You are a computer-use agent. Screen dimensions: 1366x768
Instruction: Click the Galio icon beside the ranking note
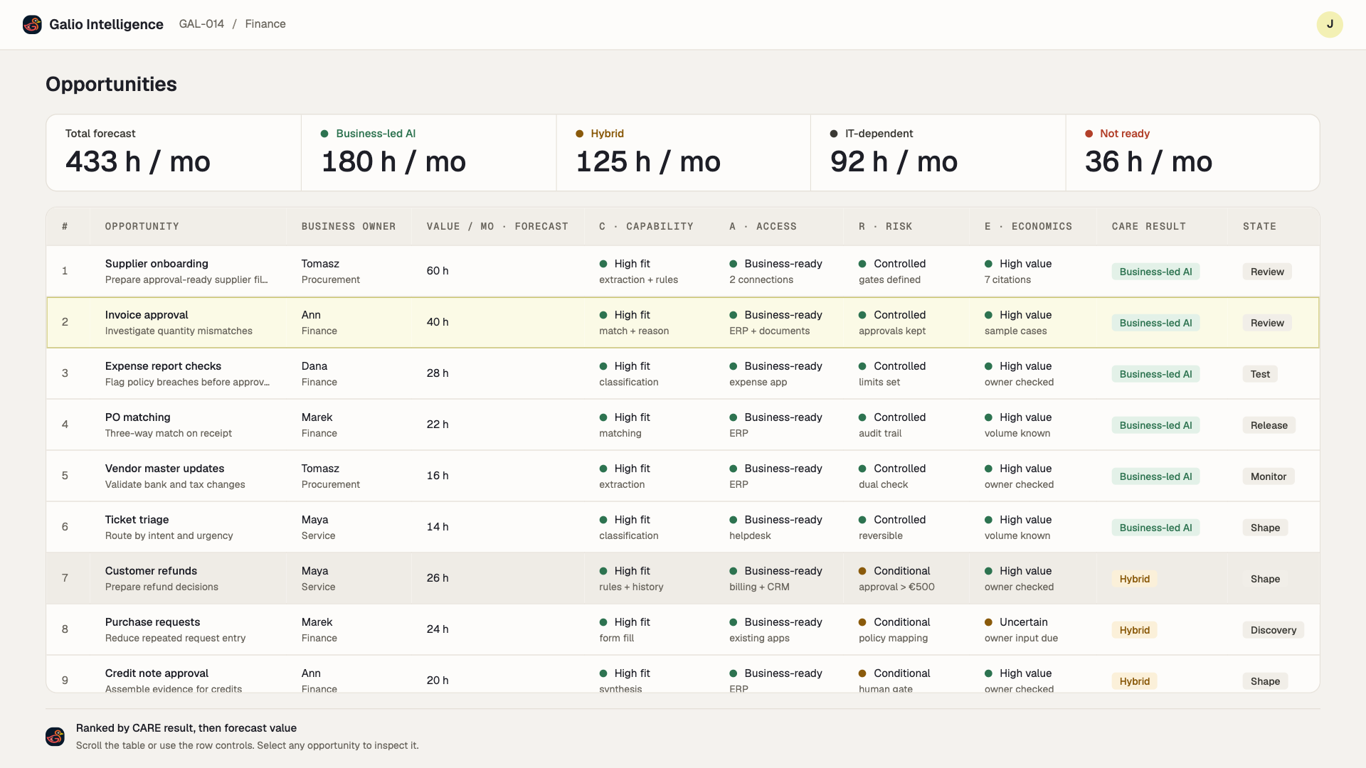point(55,737)
